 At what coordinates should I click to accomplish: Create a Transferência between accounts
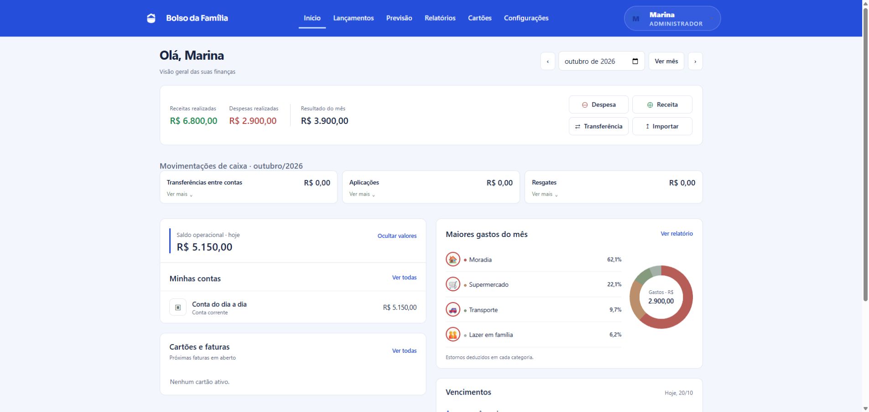[x=598, y=126]
